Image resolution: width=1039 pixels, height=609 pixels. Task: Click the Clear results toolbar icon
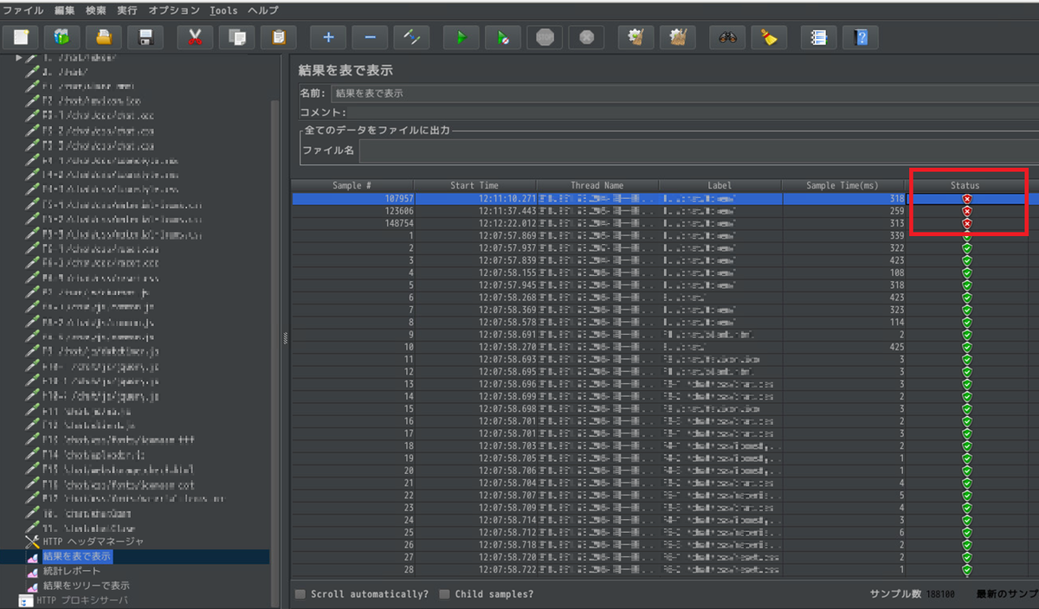(636, 37)
